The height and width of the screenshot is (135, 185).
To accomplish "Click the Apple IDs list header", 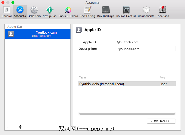I will (15, 27).
